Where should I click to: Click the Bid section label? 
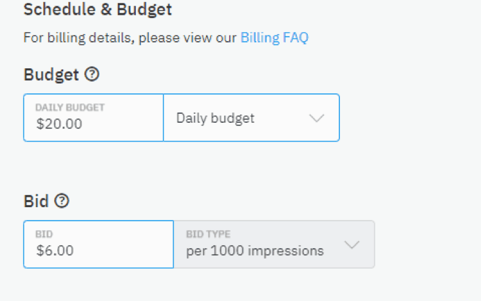tap(36, 201)
